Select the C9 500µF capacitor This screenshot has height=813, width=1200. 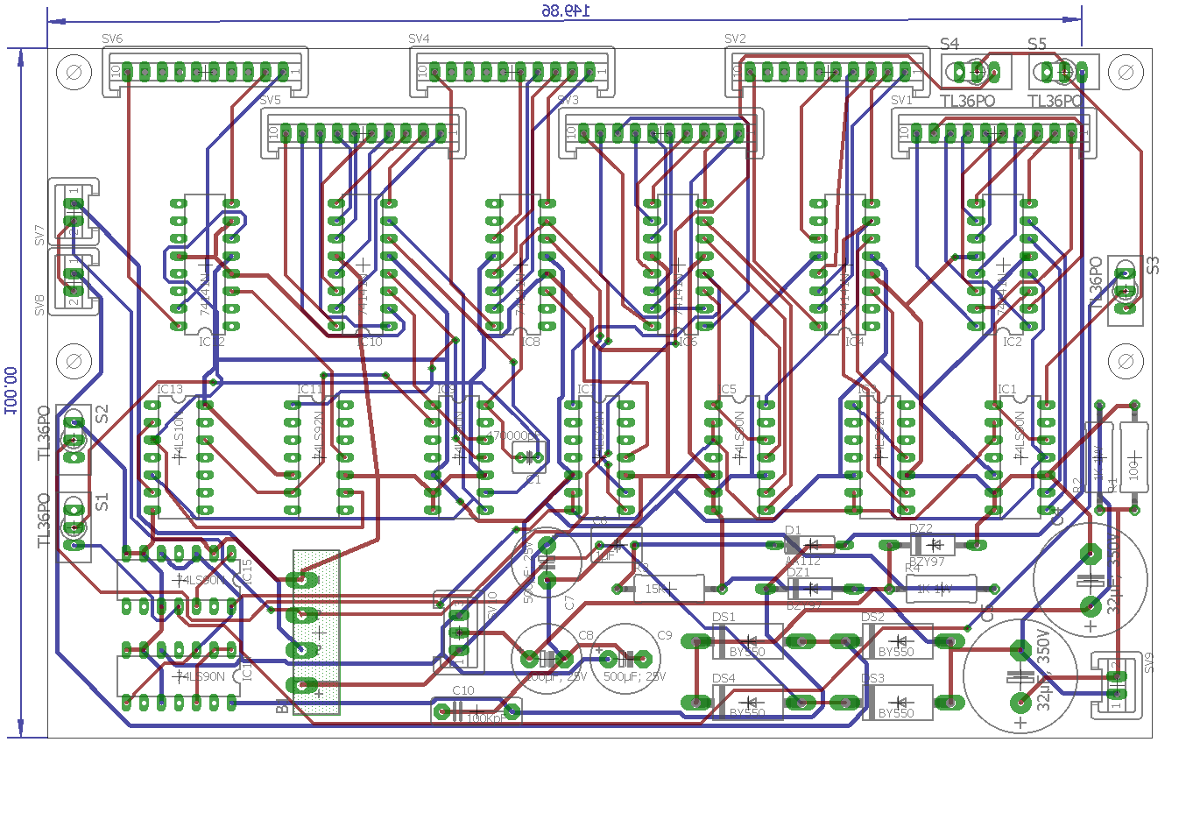click(x=625, y=658)
